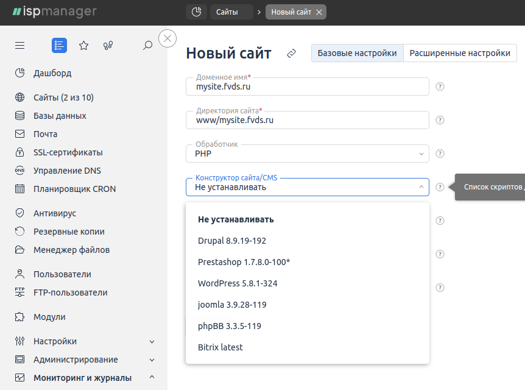Screen dimensions: 525x390
Task: Choose Не устанавливать option in list
Action: [x=308, y=219]
